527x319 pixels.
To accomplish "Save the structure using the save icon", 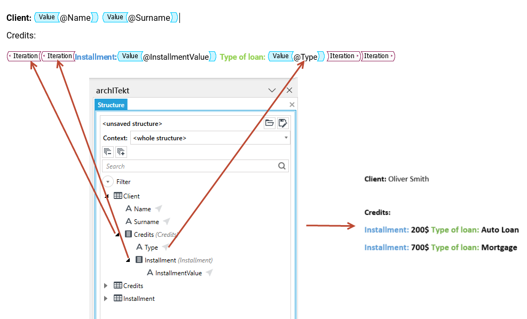I will click(x=282, y=123).
